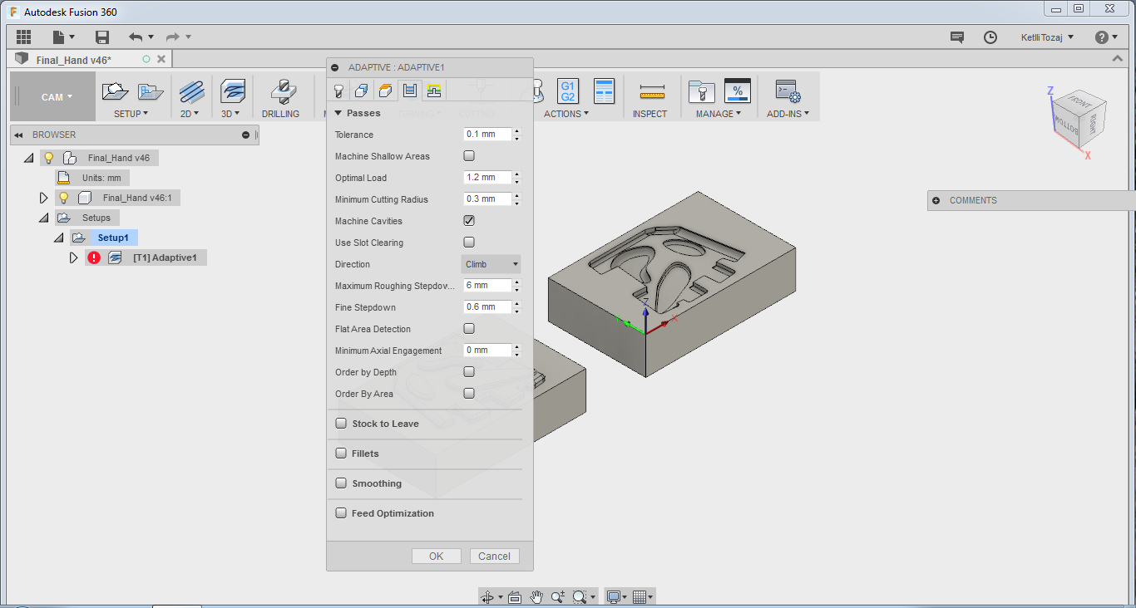Expand the Comments panel
Screen dimensions: 1136x608
(x=936, y=200)
